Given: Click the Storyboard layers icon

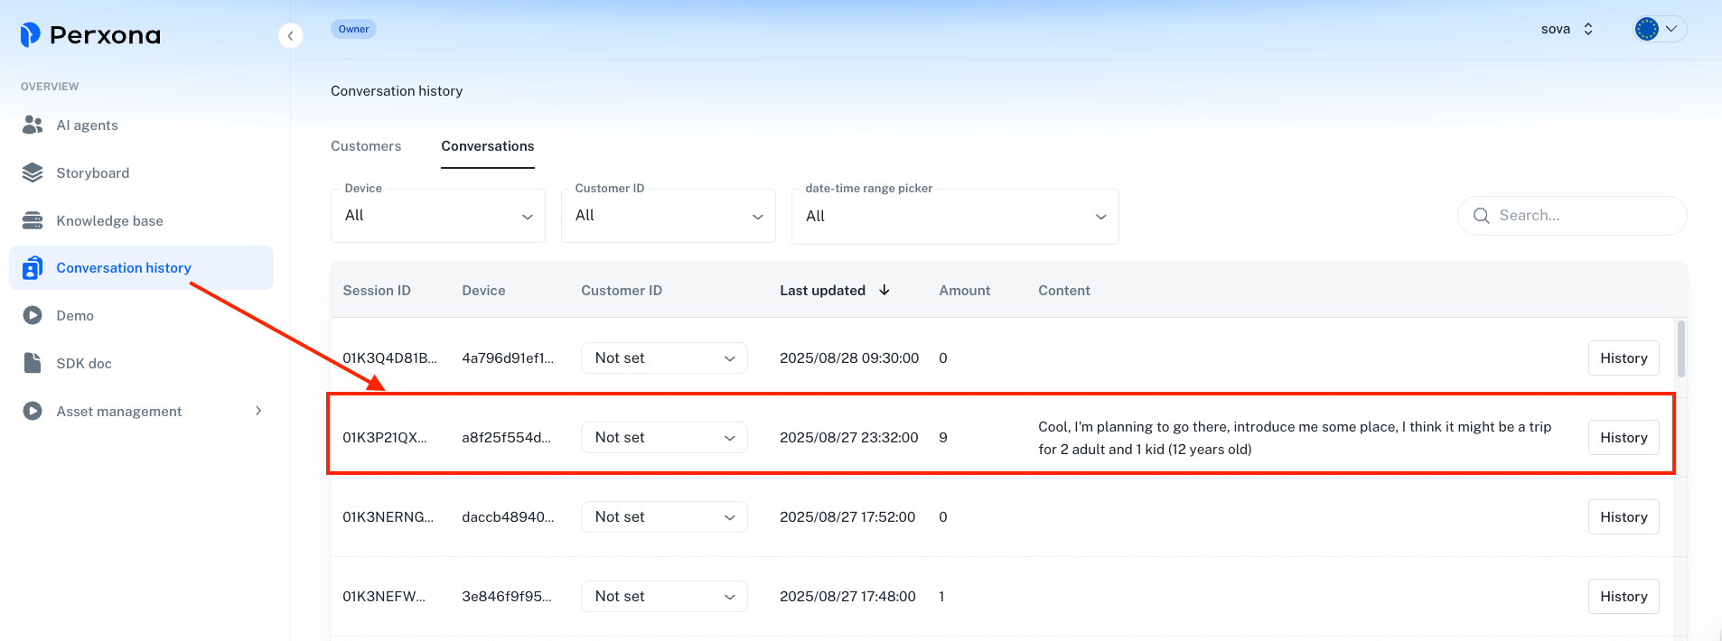Looking at the screenshot, I should click(x=33, y=173).
